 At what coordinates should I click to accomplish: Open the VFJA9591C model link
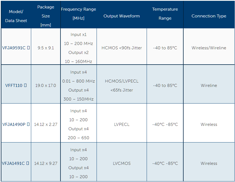tap(14, 48)
